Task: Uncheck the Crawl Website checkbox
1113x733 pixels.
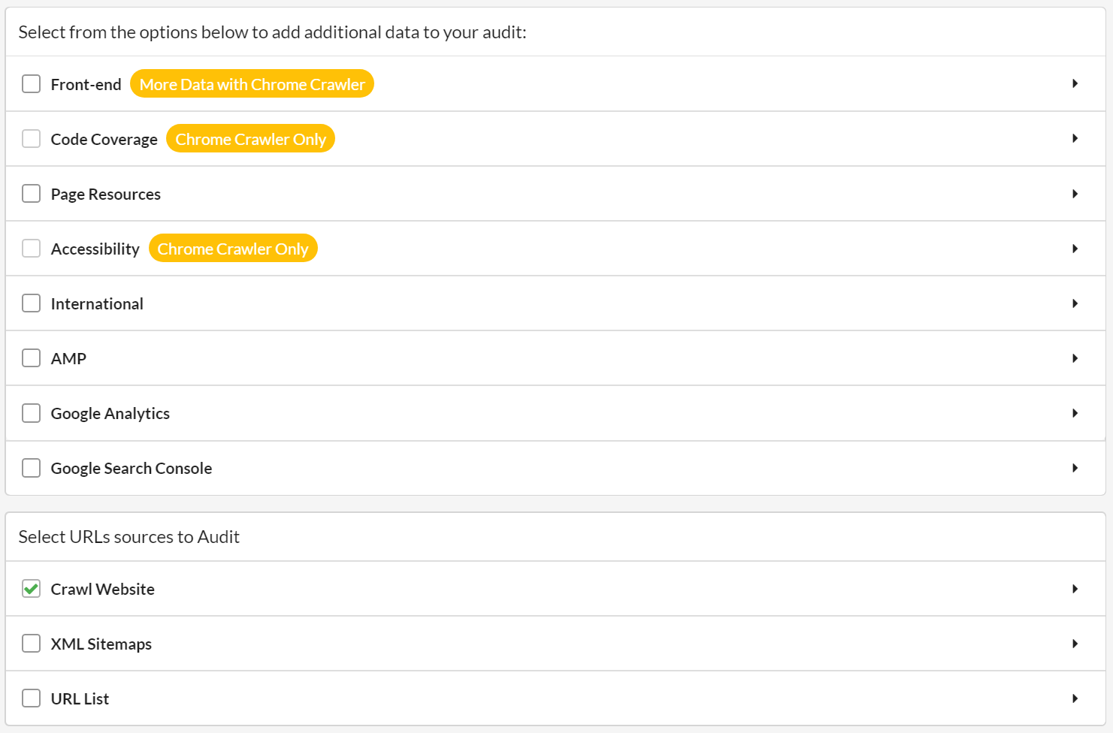Action: click(x=31, y=588)
